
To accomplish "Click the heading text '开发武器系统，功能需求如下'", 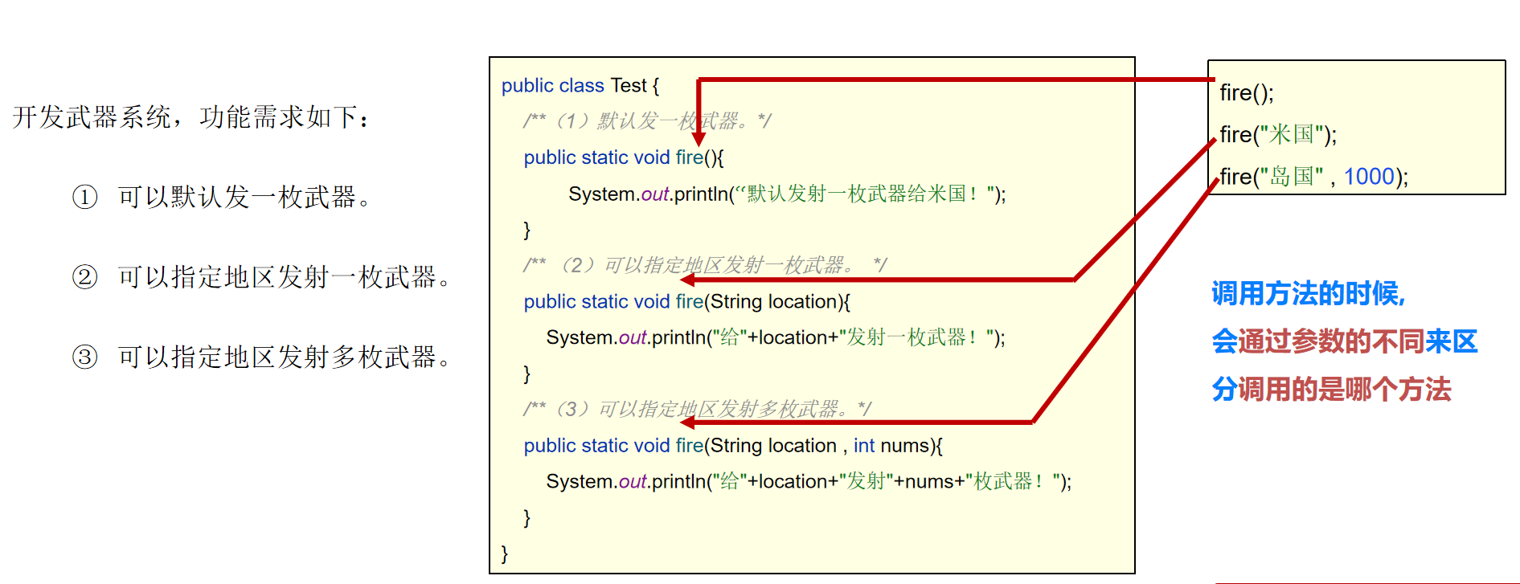I will 191,117.
